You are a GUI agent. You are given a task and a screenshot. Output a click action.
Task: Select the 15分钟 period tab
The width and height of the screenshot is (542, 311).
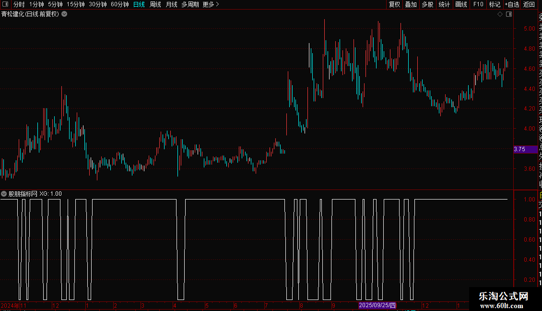(x=75, y=4)
